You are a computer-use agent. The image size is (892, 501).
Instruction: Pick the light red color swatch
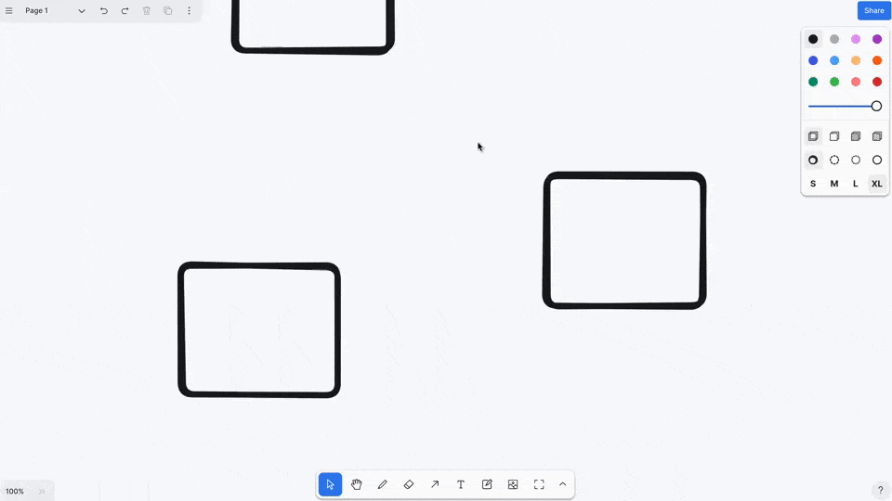(856, 82)
